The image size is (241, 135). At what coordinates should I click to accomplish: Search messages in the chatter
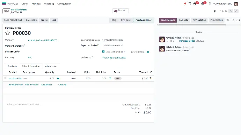click(228, 20)
